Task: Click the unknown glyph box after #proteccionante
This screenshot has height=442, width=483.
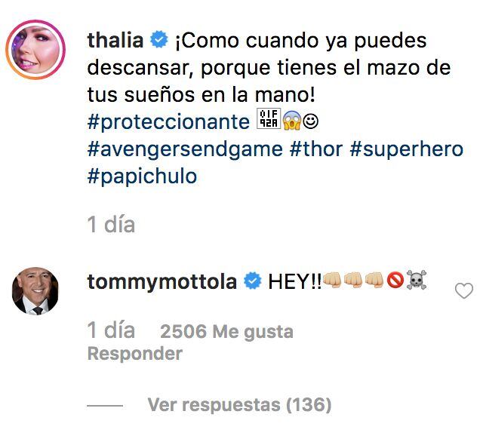Action: click(269, 120)
